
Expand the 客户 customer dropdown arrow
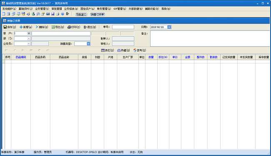29,33
